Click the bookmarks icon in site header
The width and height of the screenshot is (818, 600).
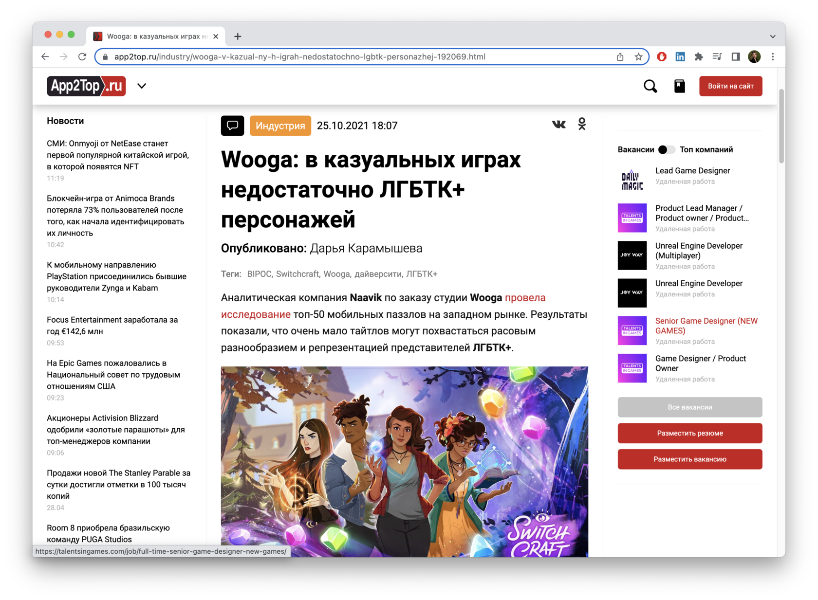679,86
